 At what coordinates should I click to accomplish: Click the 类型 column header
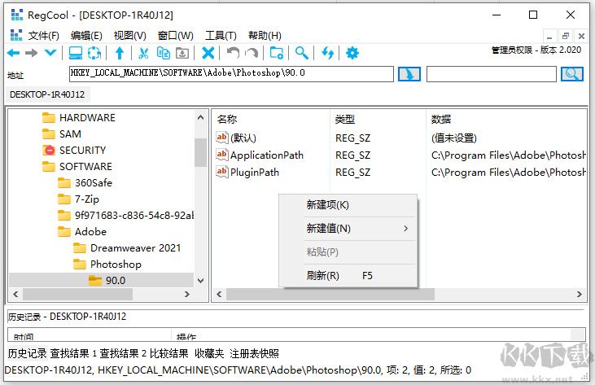click(345, 120)
